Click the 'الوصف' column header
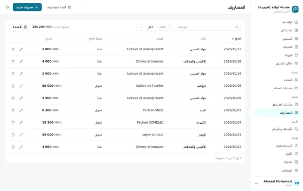This screenshot has width=303, height=191. [160, 39]
